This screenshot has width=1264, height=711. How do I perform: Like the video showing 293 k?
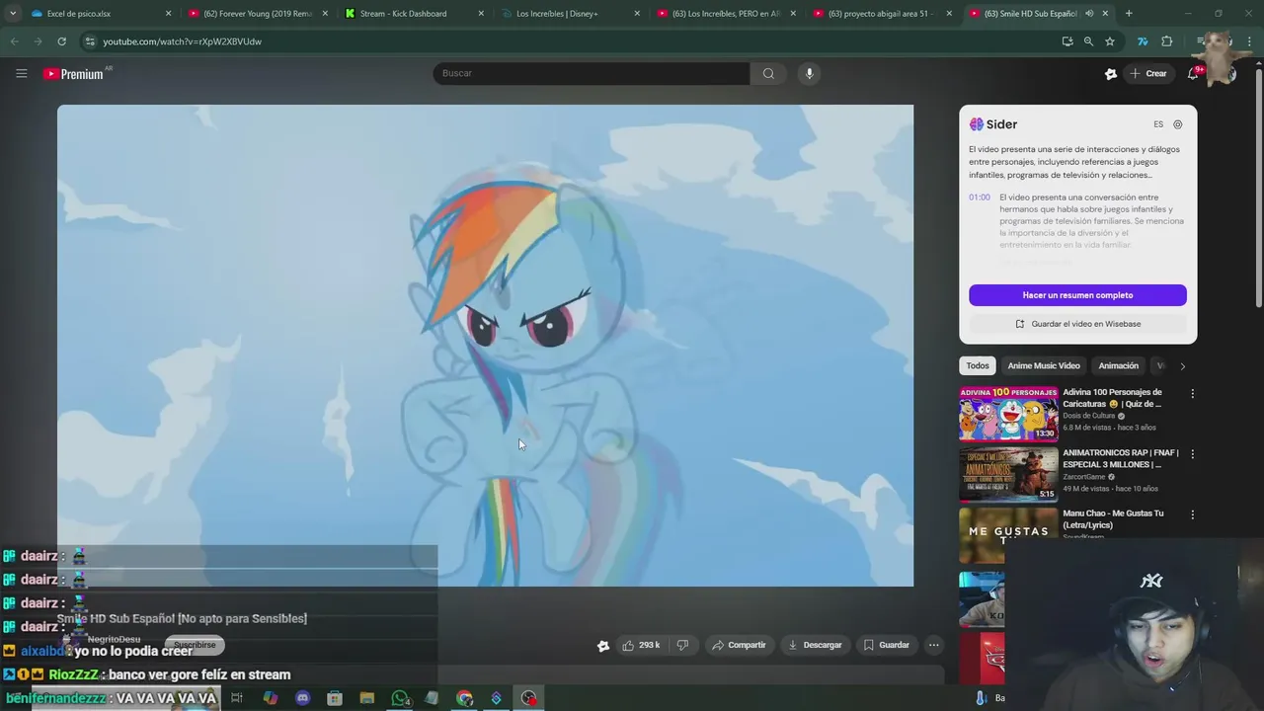(641, 645)
